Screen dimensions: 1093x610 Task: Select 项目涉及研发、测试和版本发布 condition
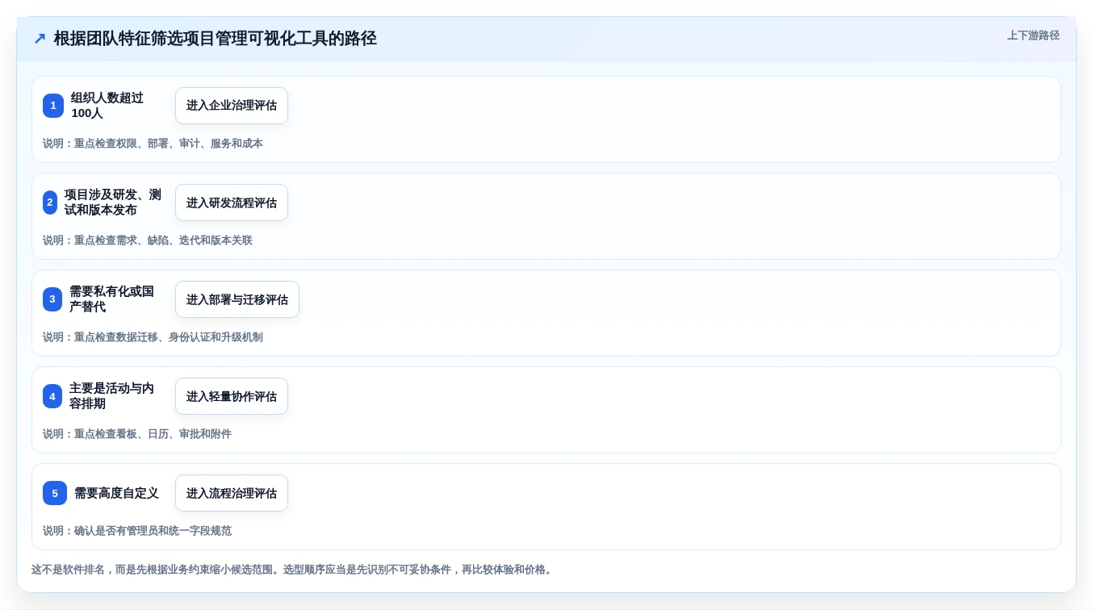(113, 203)
